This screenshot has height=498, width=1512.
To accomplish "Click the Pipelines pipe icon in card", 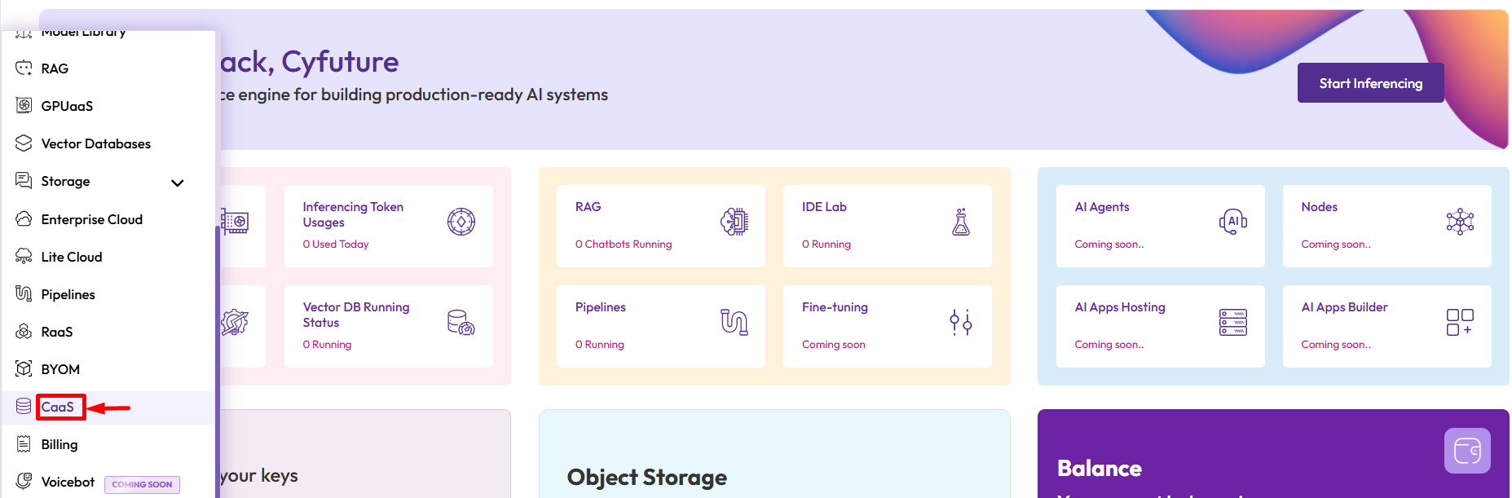I will [x=734, y=322].
